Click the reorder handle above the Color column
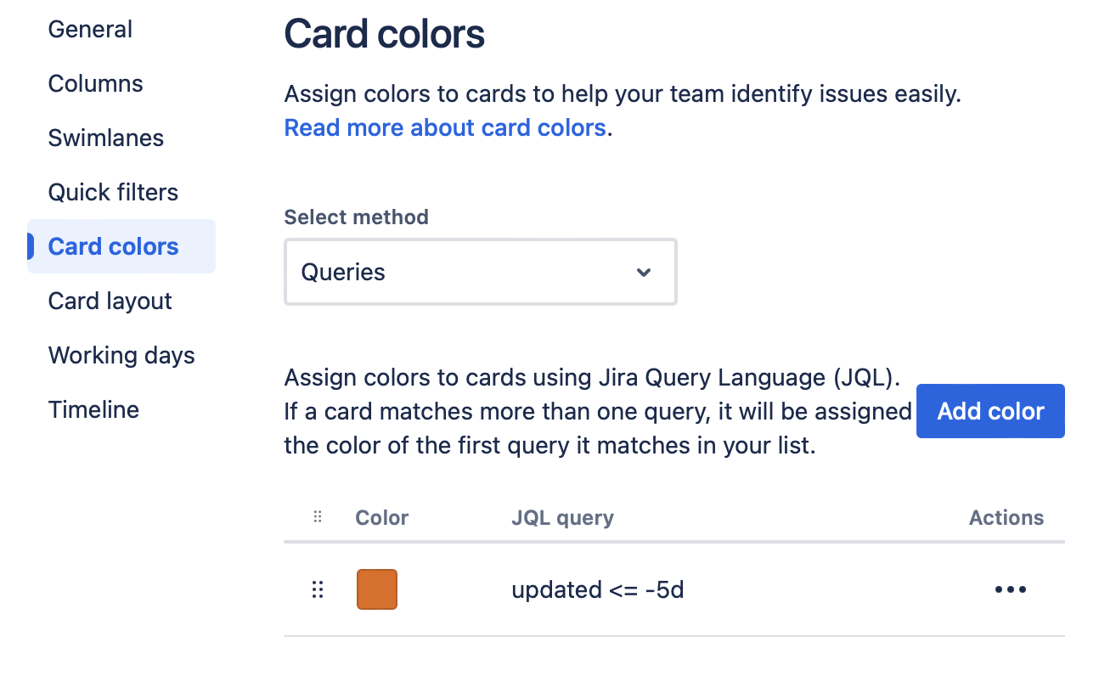The width and height of the screenshot is (1099, 676). tap(318, 516)
